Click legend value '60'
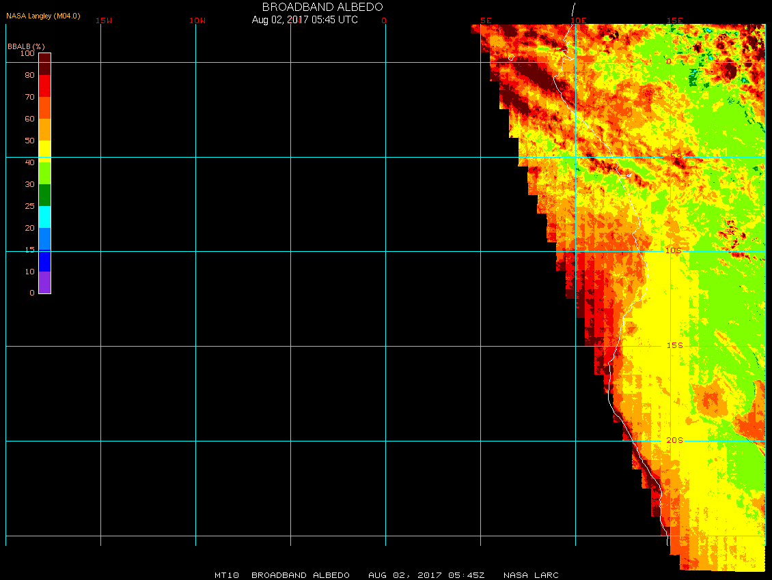 coord(30,119)
